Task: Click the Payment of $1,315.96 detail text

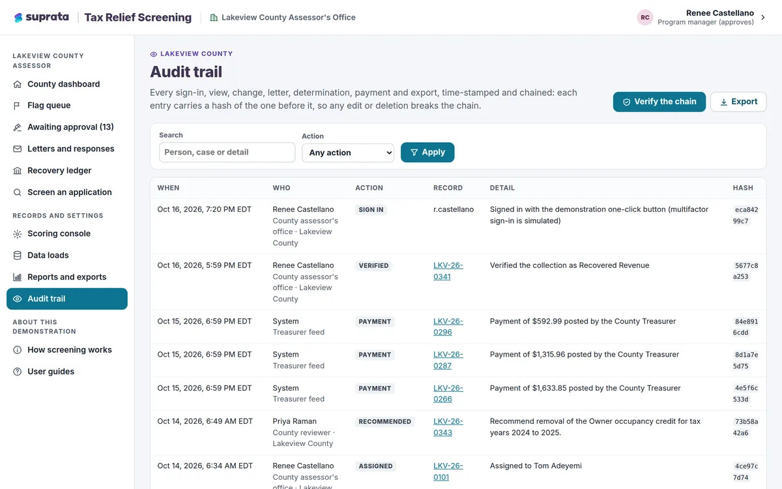Action: pyautogui.click(x=585, y=355)
